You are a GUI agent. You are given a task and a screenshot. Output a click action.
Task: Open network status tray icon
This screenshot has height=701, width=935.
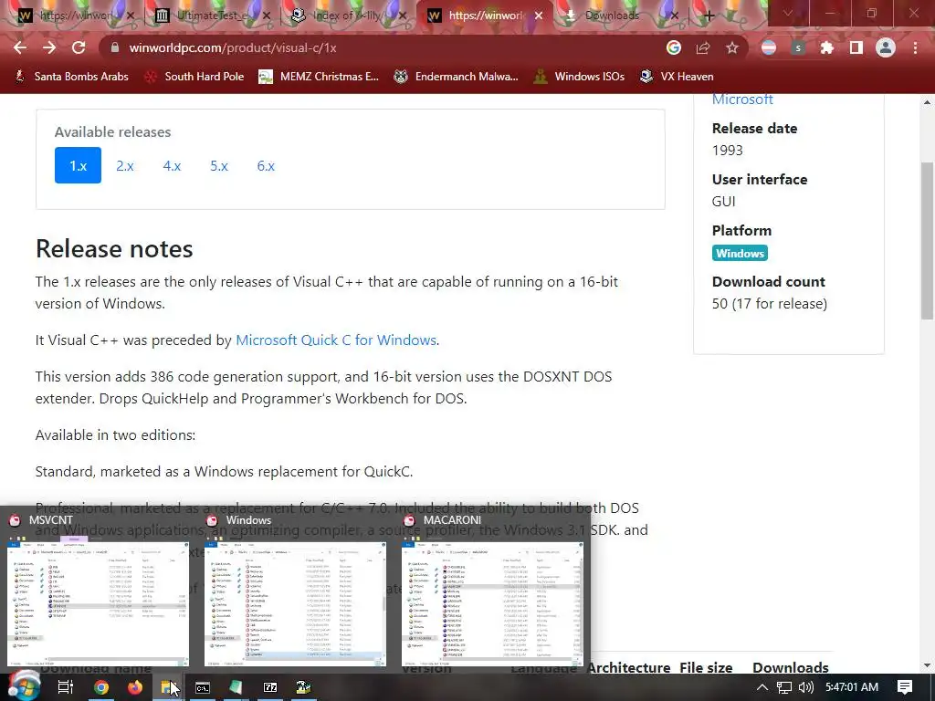[784, 687]
